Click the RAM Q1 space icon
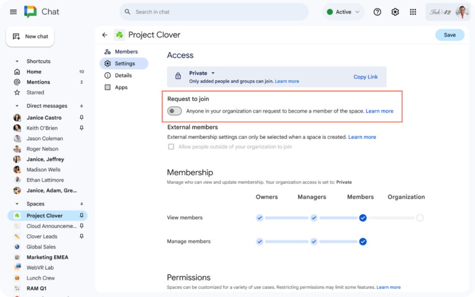This screenshot has width=475, height=297. [17, 288]
